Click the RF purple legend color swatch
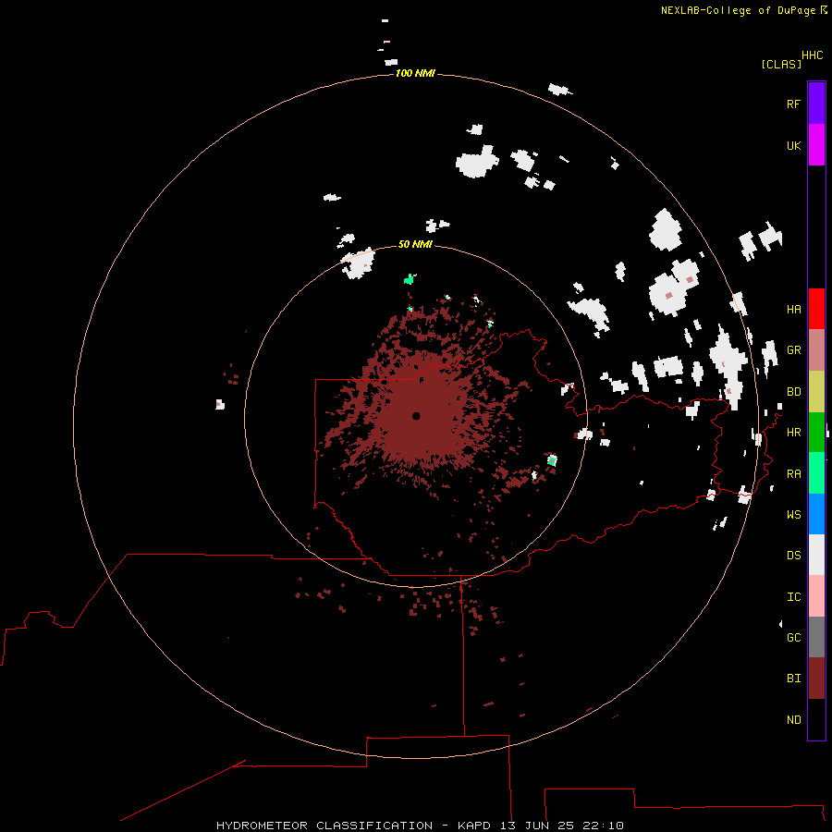The width and height of the screenshot is (832, 832). tap(816, 104)
